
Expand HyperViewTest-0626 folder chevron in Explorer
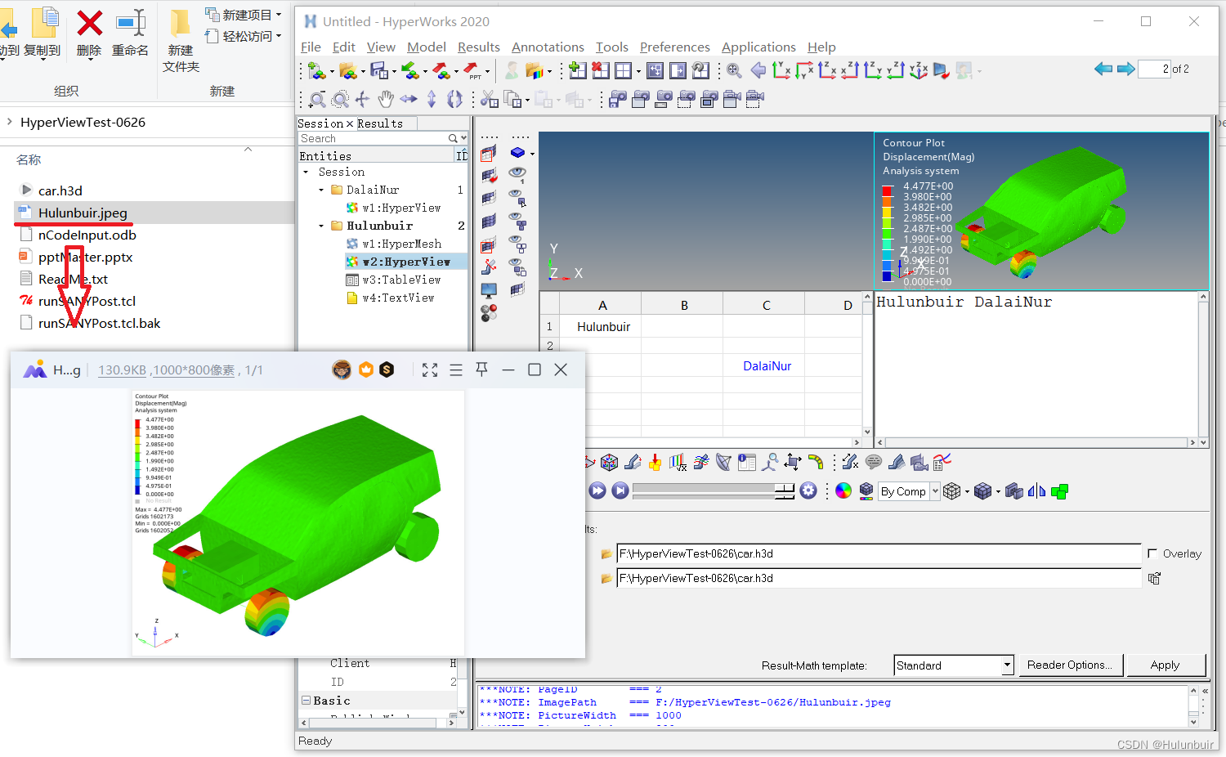pyautogui.click(x=10, y=122)
